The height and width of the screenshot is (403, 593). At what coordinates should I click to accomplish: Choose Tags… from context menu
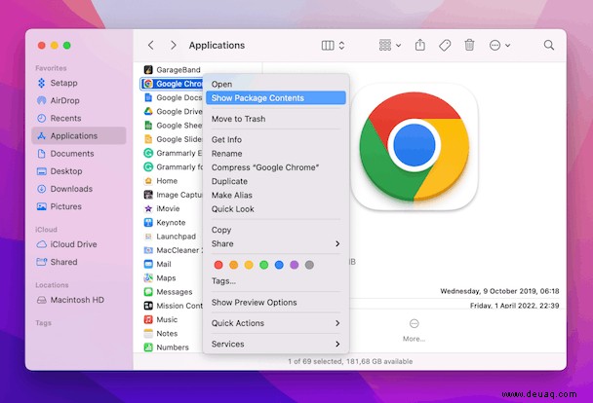coord(276,281)
